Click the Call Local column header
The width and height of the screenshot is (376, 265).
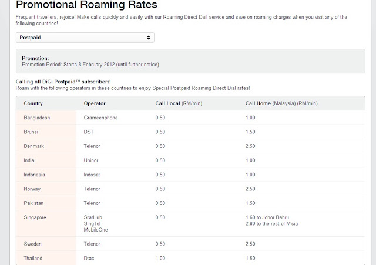[179, 103]
